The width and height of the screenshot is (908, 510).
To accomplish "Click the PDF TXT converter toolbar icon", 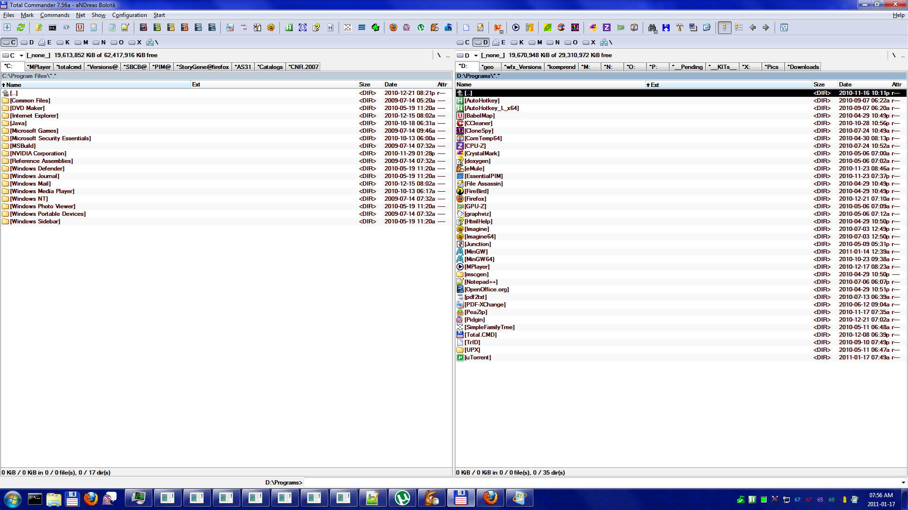I will pyautogui.click(x=244, y=27).
